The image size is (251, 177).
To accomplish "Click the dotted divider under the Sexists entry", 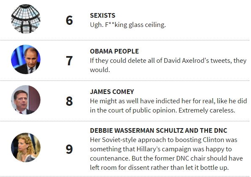I will point(125,40).
